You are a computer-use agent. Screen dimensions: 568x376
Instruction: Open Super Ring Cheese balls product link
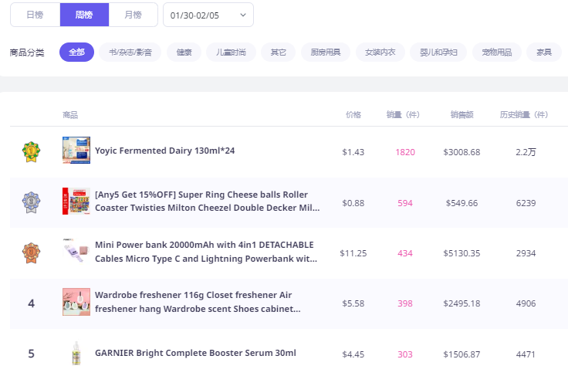[x=207, y=201]
